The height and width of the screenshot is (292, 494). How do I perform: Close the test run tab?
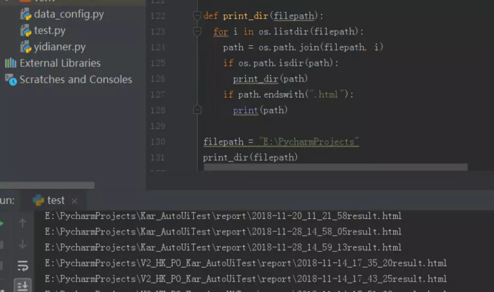click(74, 200)
